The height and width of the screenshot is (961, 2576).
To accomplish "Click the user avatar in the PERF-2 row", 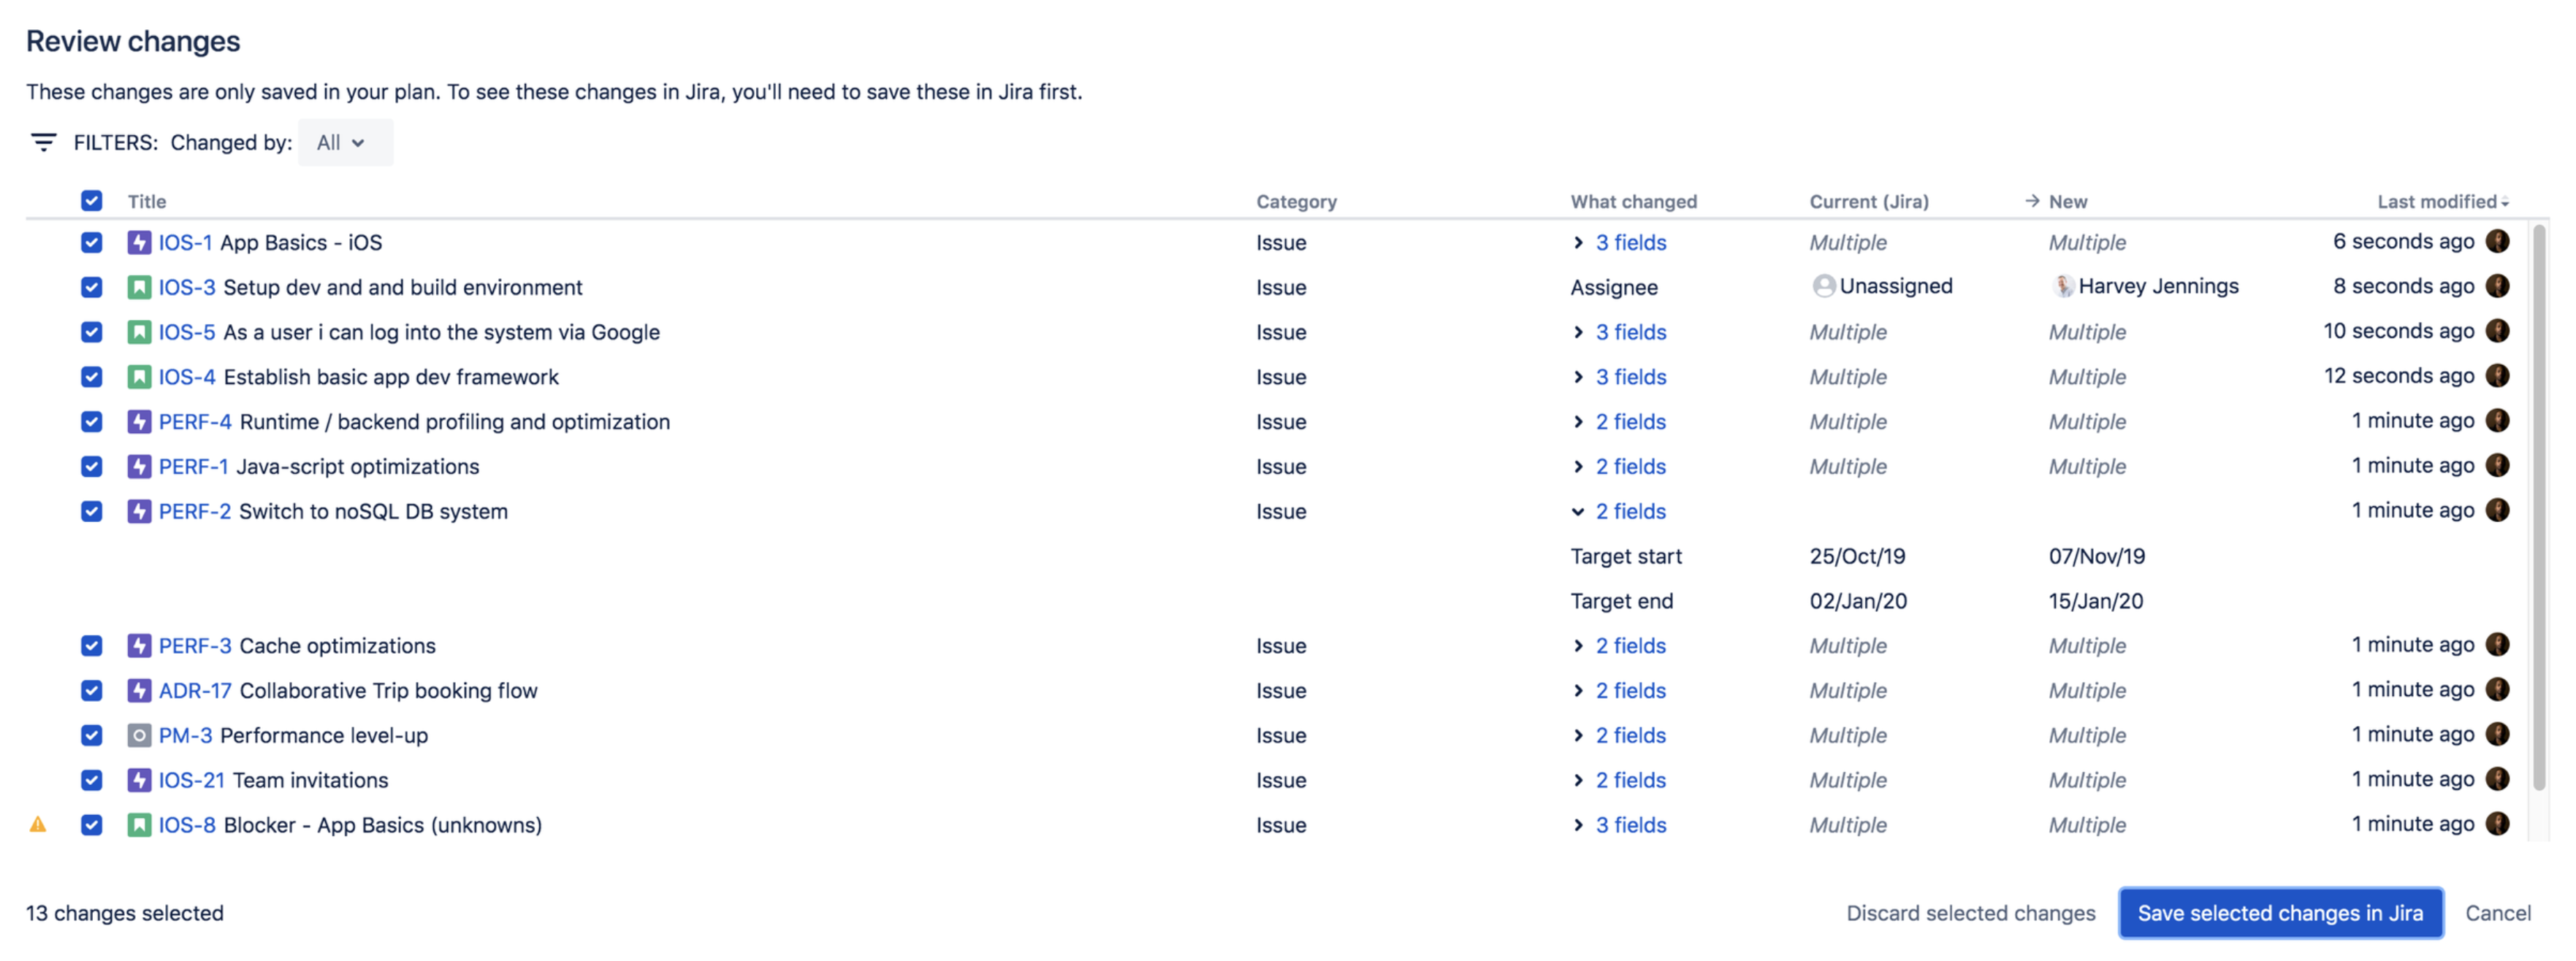I will [2497, 511].
